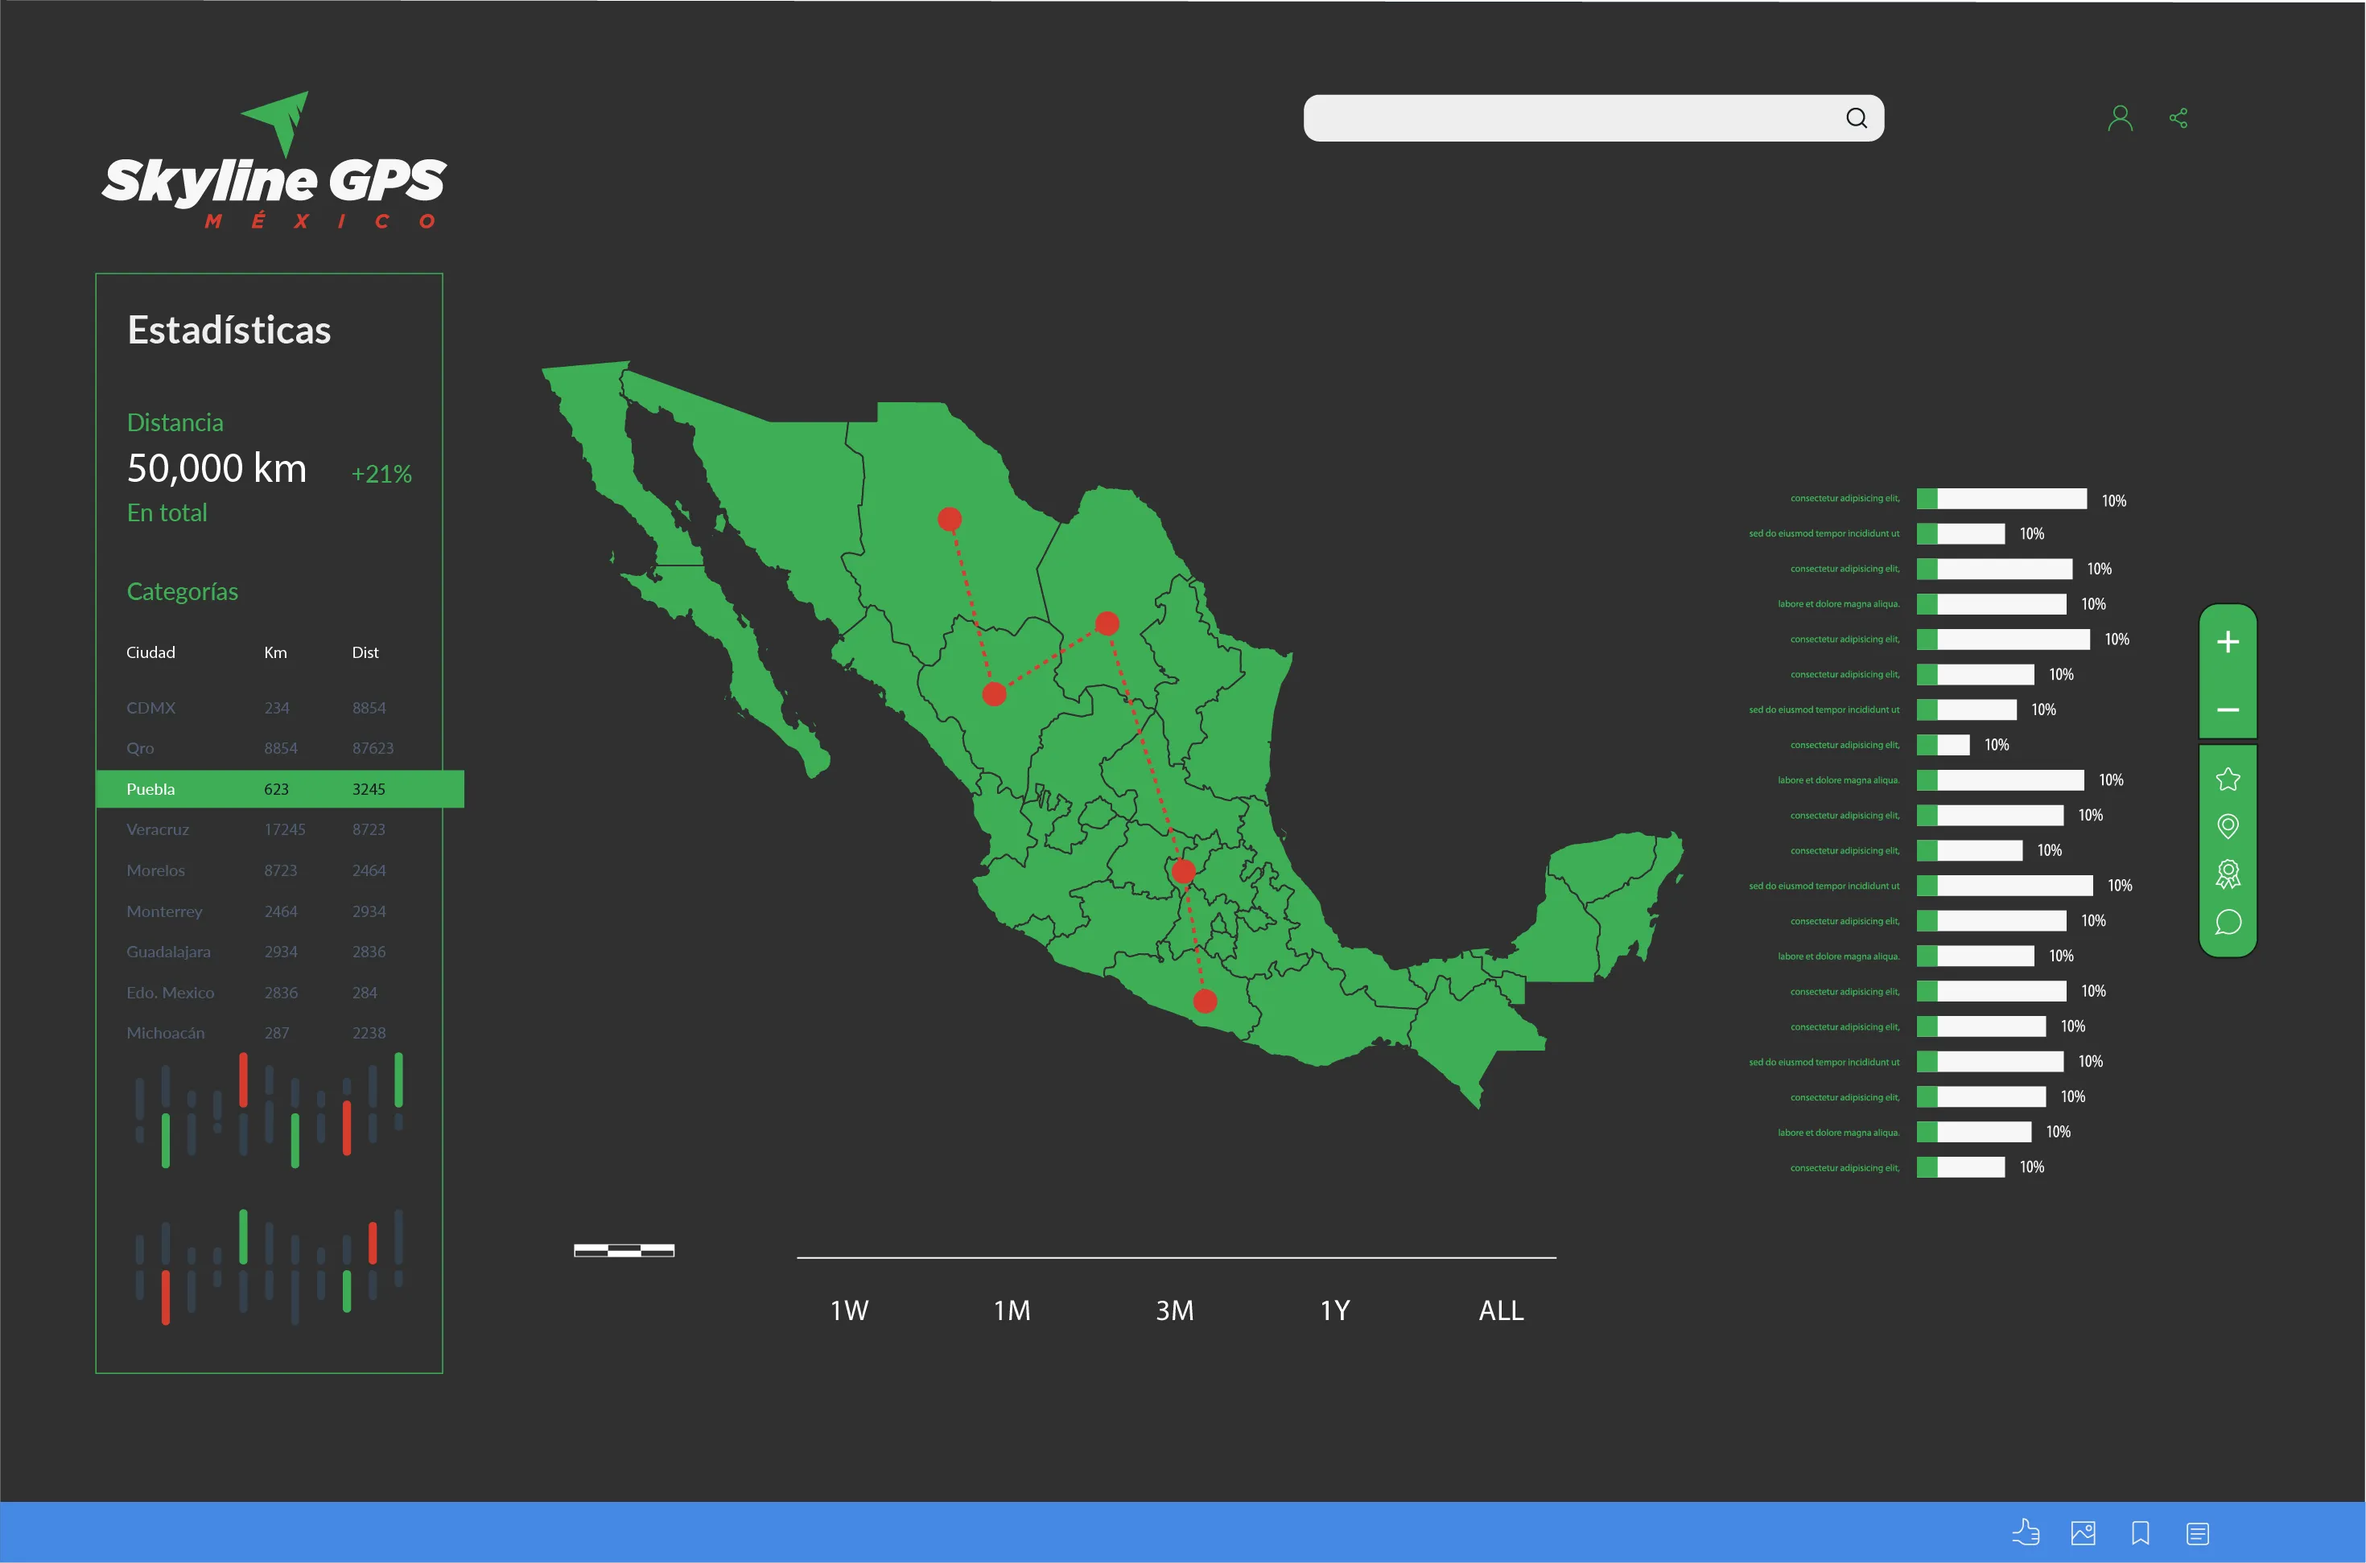Click the bookmark icon in bottom bar

pyautogui.click(x=2140, y=1532)
